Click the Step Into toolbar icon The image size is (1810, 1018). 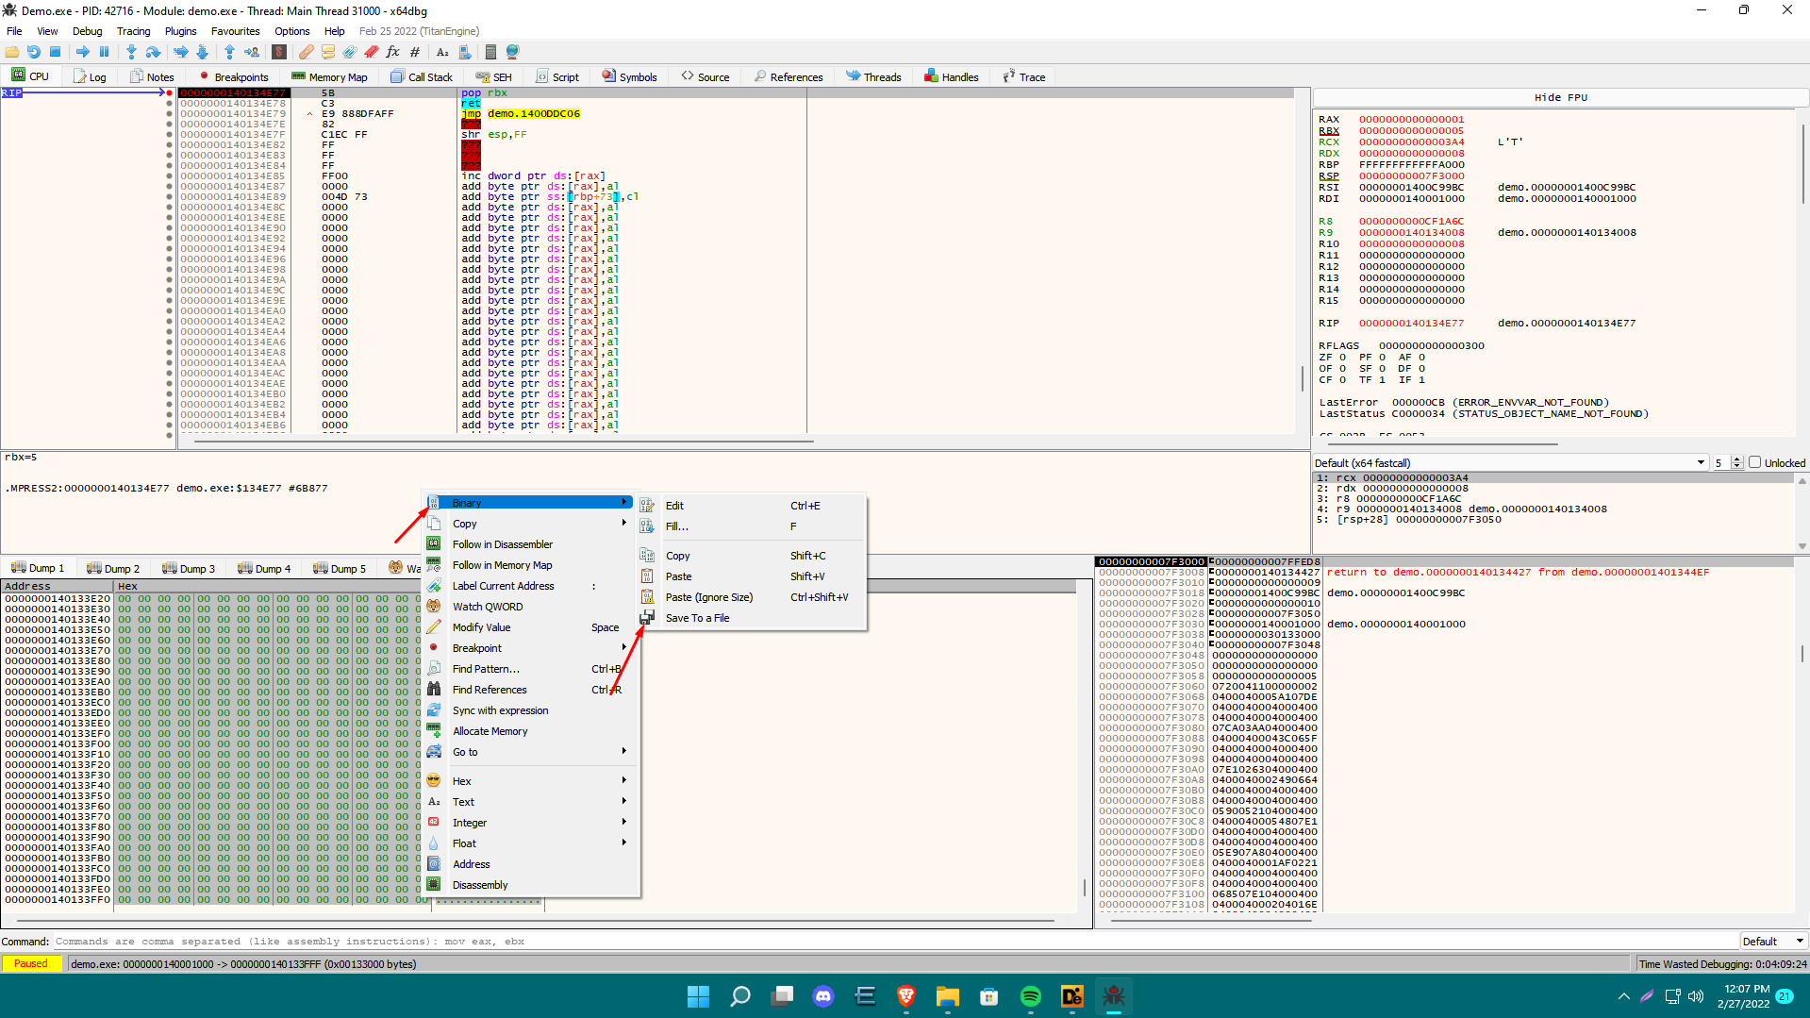tap(131, 52)
